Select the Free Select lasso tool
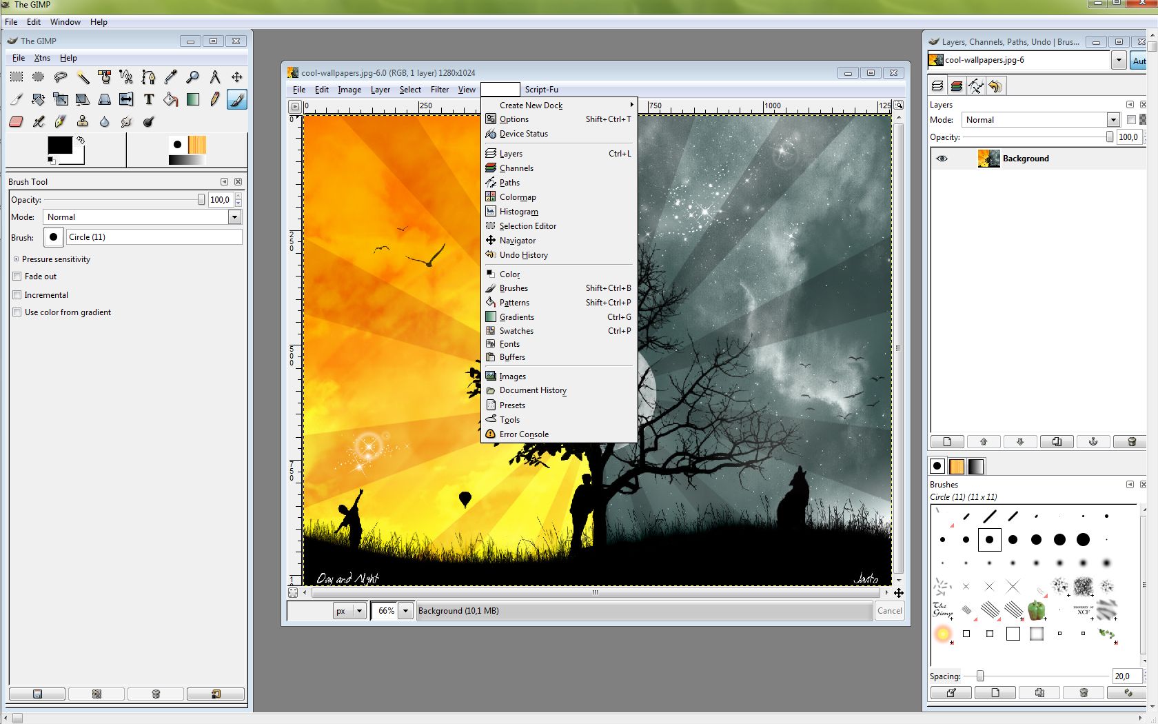1158x724 pixels. (61, 77)
